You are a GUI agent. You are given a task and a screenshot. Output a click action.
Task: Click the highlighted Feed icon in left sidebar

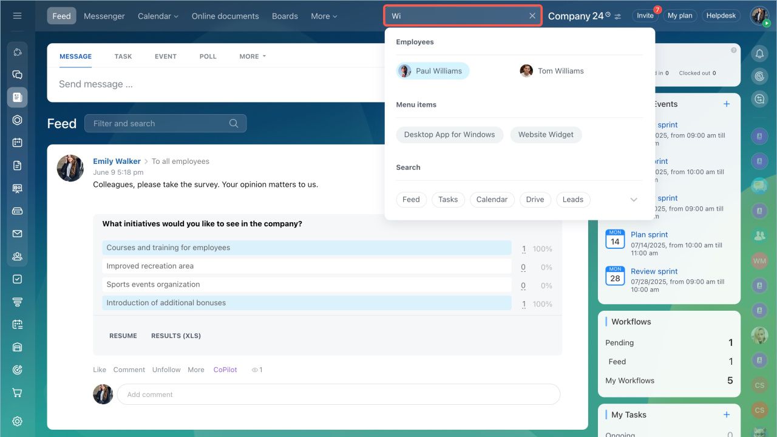click(x=17, y=97)
